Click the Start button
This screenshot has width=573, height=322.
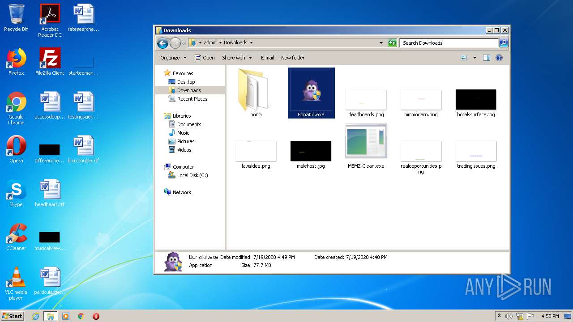click(x=13, y=316)
